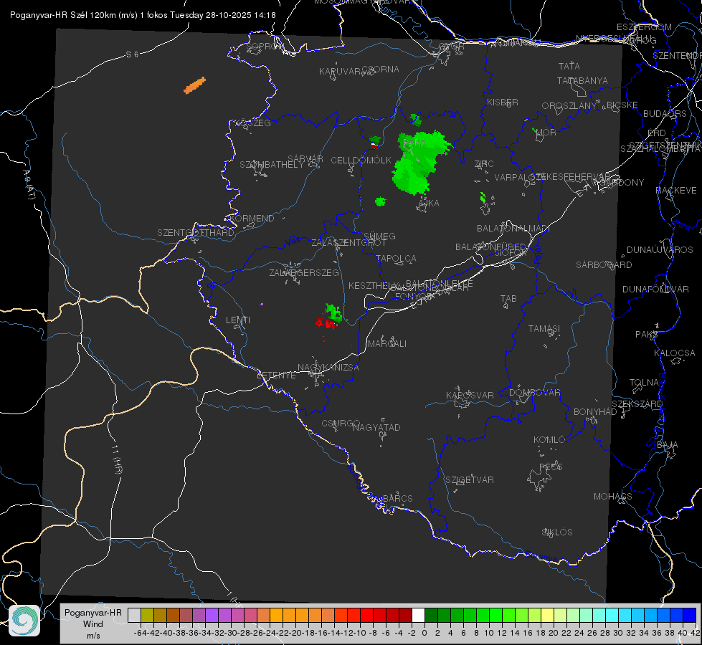Image resolution: width=702 pixels, height=645 pixels.
Task: Click the SÁRVÁR city label
Action: 305,159
